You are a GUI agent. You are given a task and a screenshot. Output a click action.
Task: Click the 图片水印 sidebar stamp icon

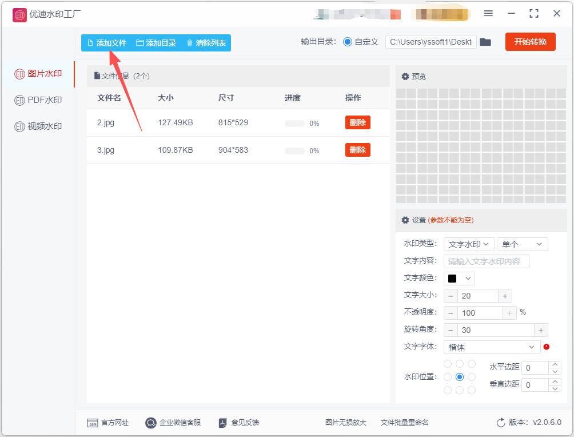tap(19, 74)
